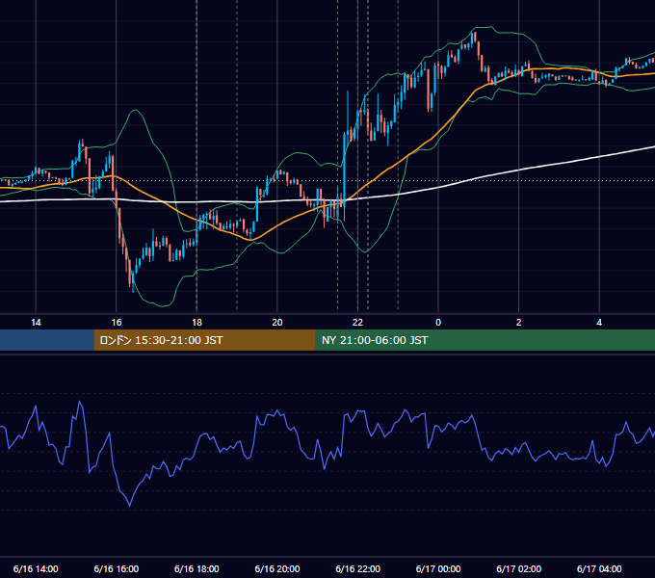Click the 6/17 04:00 date label
655x578 pixels.
[599, 568]
